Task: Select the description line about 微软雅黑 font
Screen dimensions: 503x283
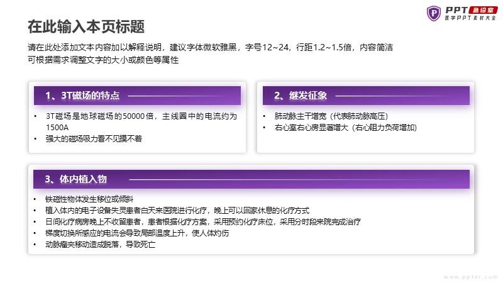Action: (210, 48)
